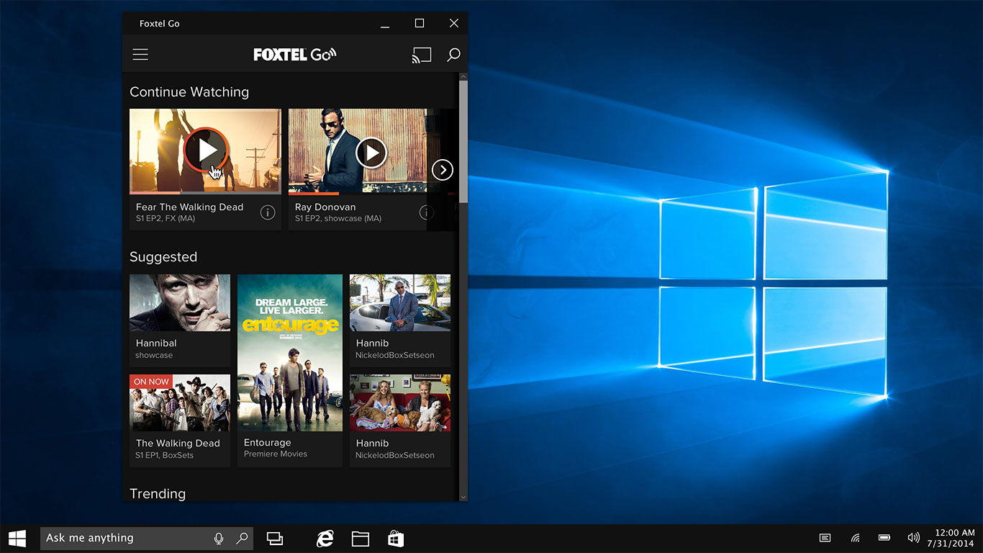Open the Foxtel Go hamburger menu
The image size is (983, 553).
(140, 55)
